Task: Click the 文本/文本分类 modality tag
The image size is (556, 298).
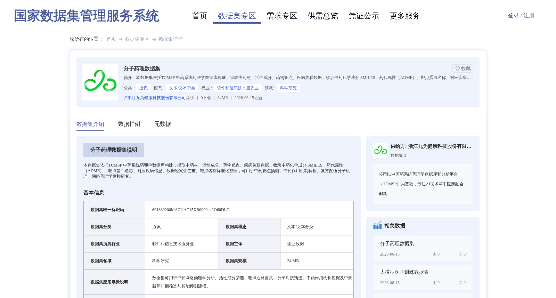Action: click(182, 88)
